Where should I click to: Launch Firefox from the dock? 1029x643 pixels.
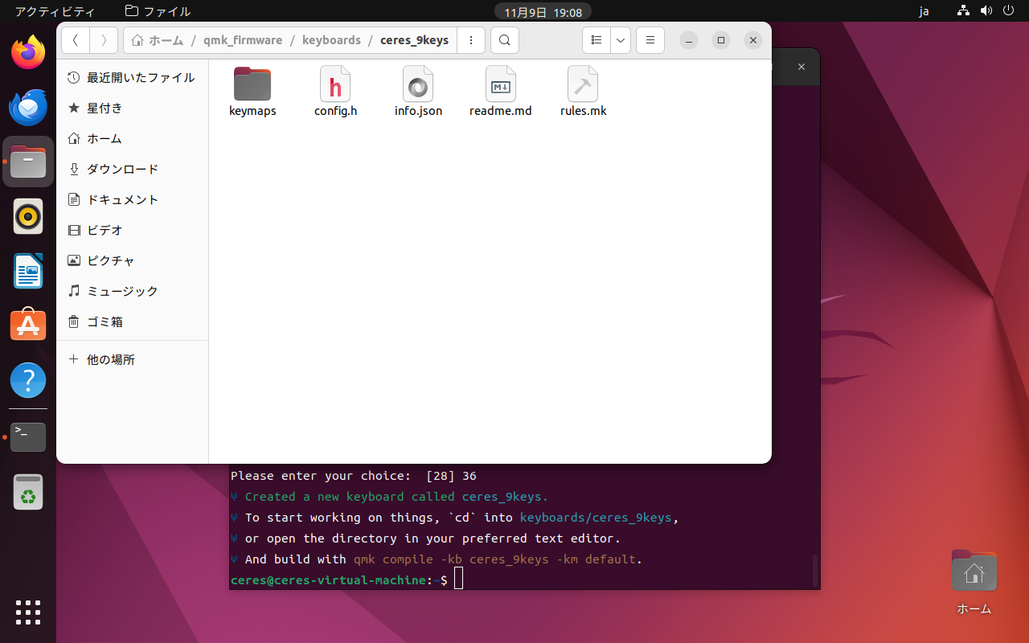(28, 52)
